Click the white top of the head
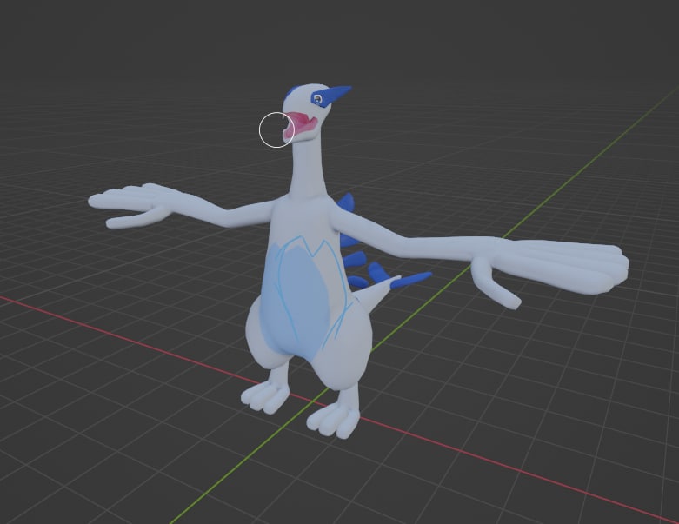Screen dimensions: 679x524 297,92
